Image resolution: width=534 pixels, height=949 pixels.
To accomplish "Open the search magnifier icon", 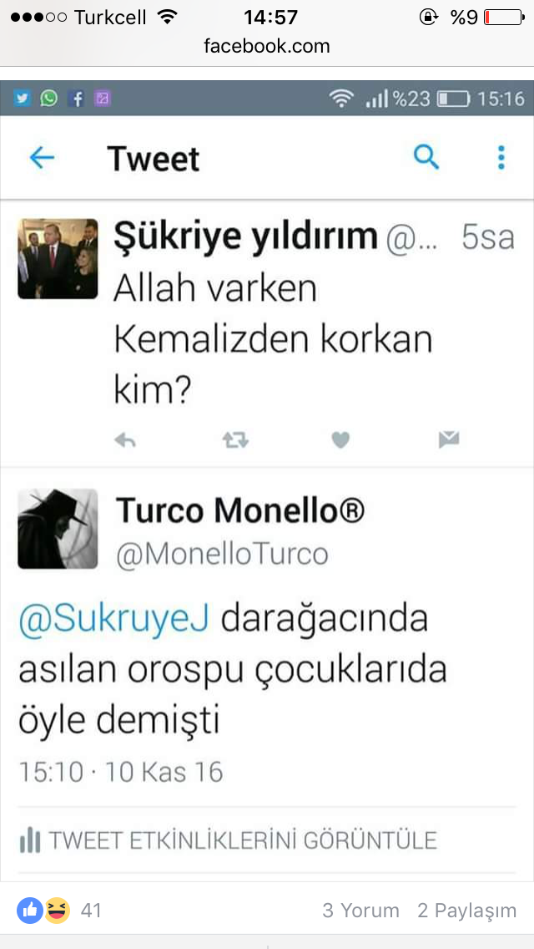I will pos(426,157).
